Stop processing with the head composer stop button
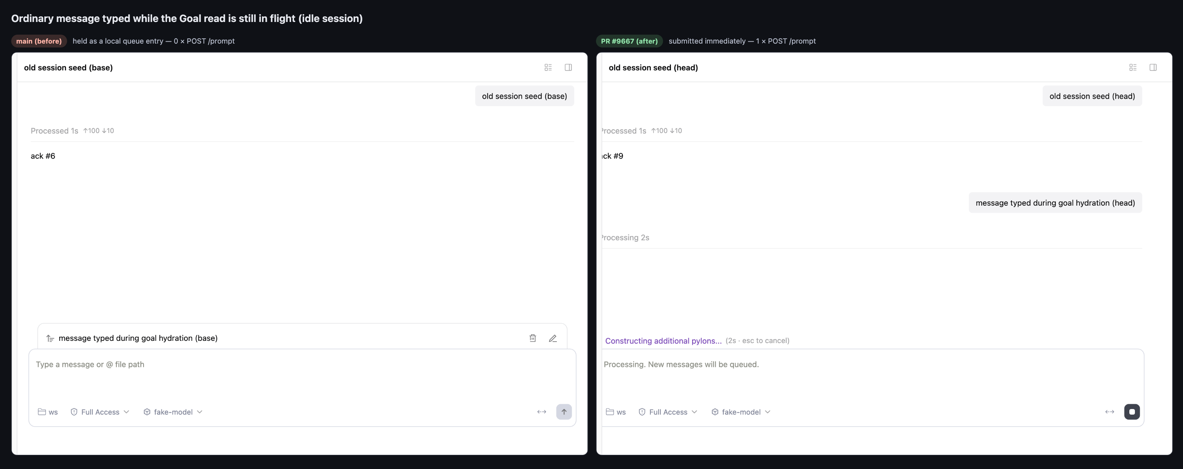 click(x=1132, y=412)
